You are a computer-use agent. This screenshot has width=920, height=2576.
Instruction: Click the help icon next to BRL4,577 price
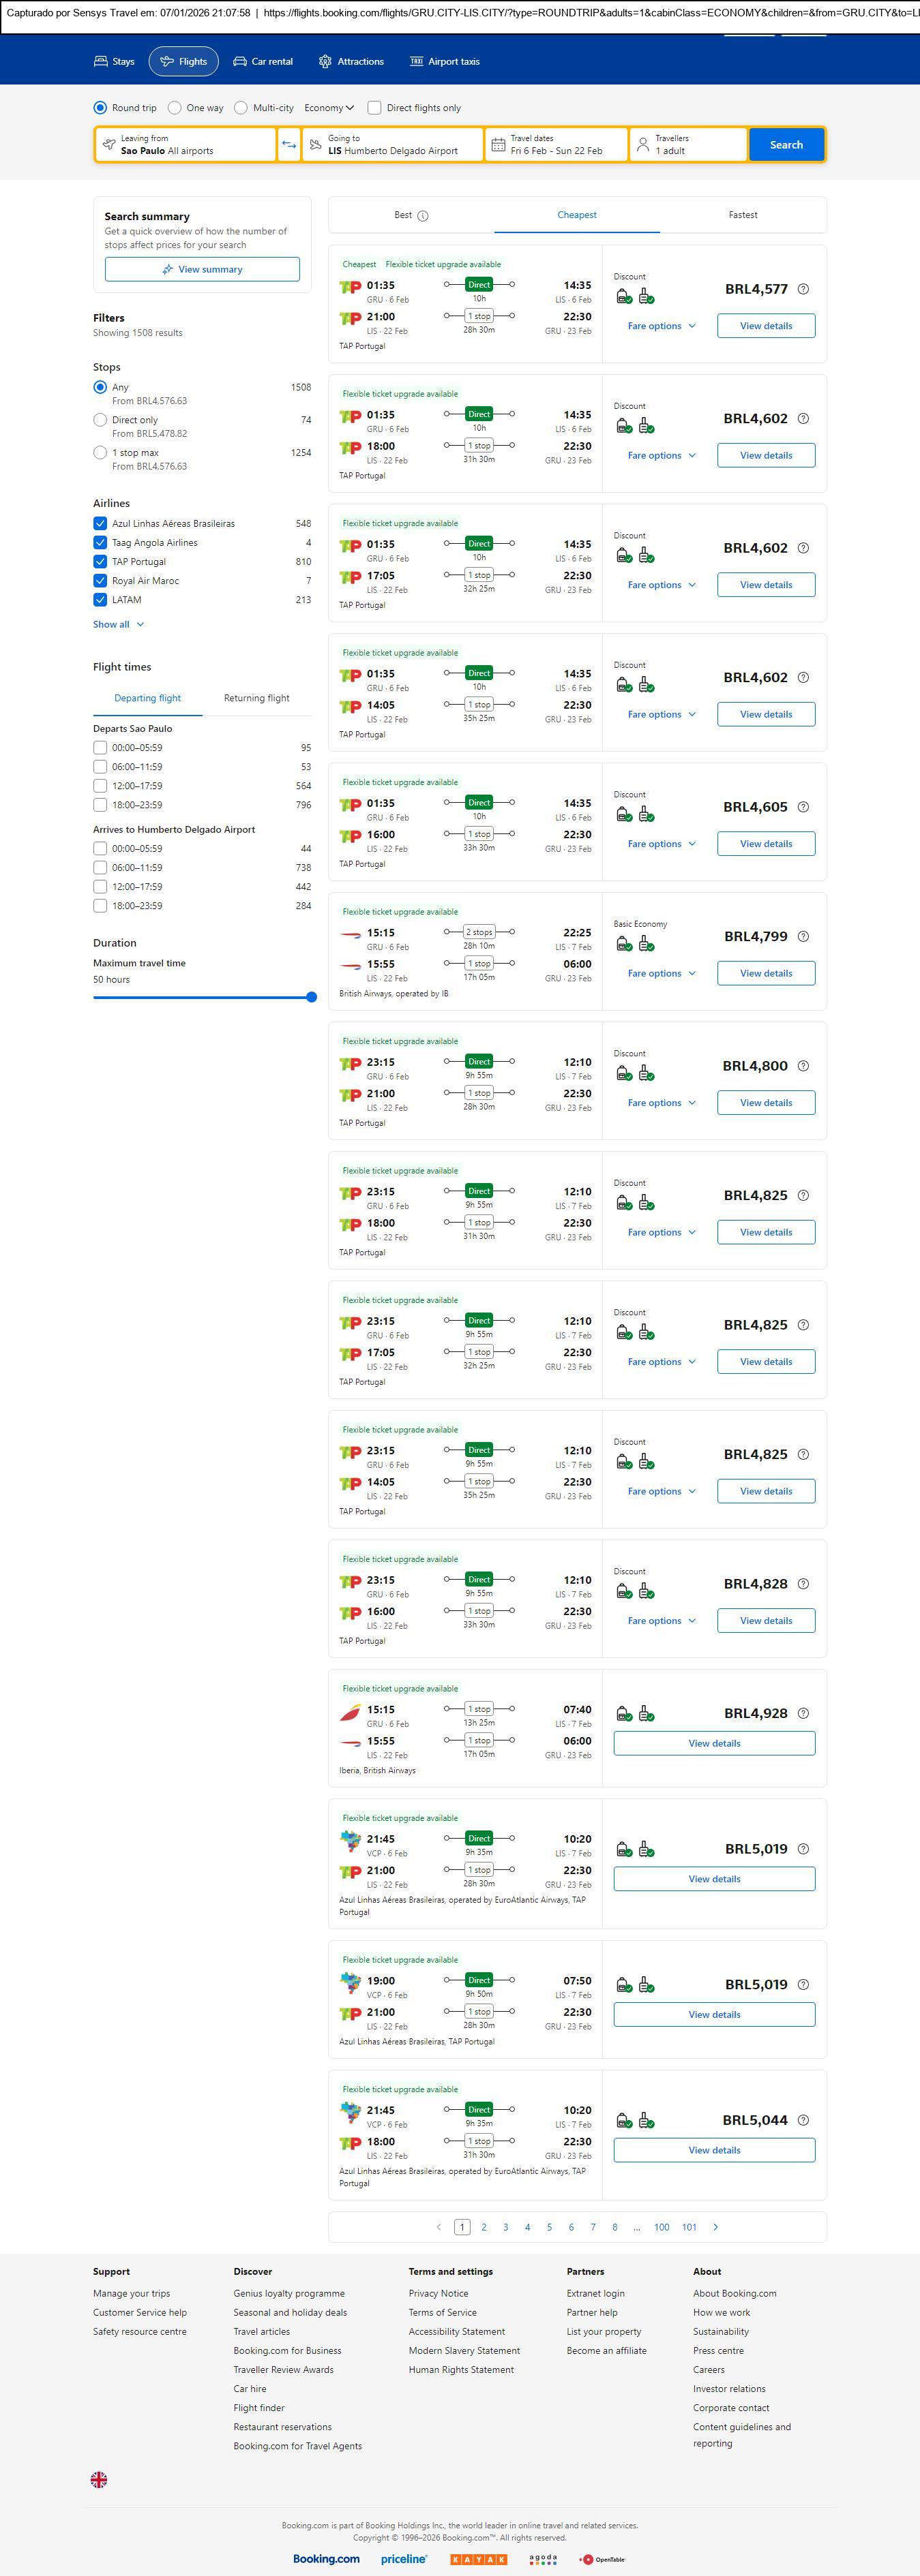803,289
